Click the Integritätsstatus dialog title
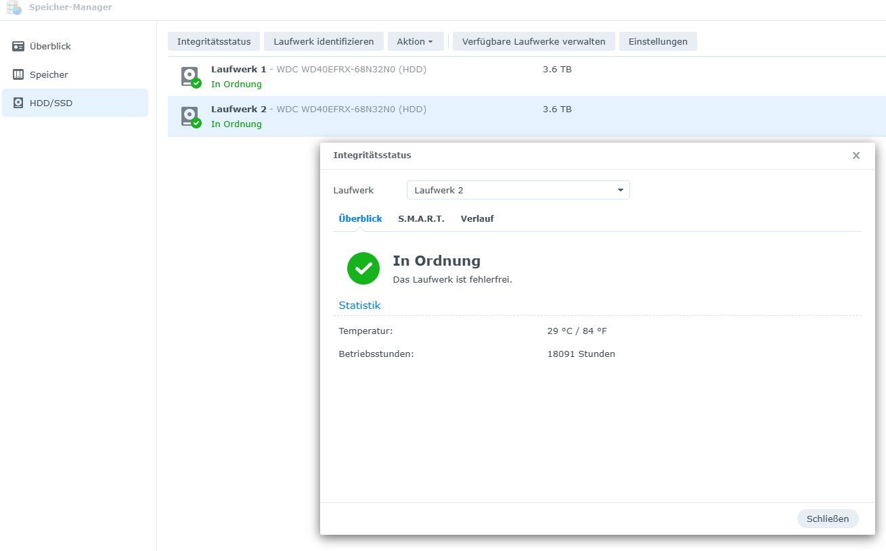This screenshot has width=886, height=551. pyautogui.click(x=372, y=155)
